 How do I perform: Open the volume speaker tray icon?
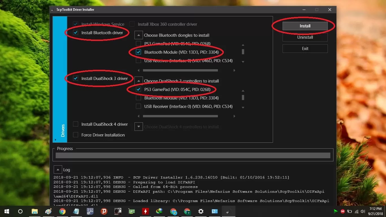pyautogui.click(x=363, y=211)
